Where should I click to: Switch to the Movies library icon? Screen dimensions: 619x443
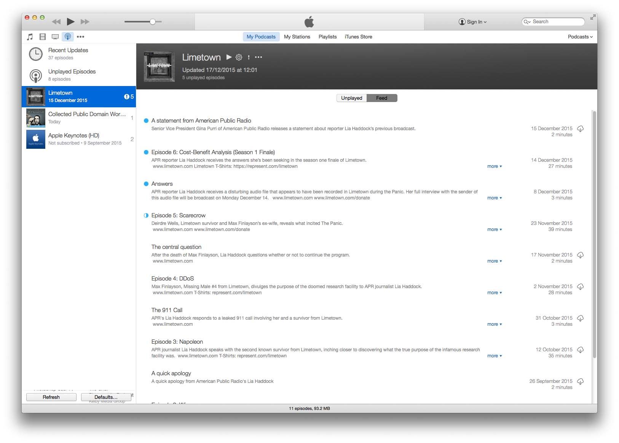pyautogui.click(x=43, y=37)
